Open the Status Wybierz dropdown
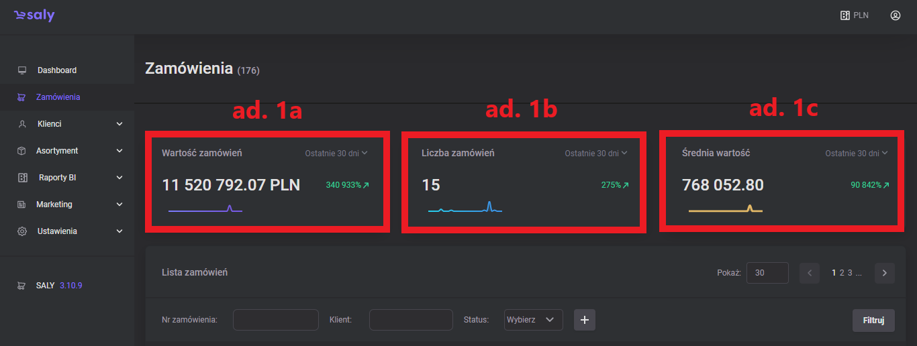The width and height of the screenshot is (917, 346). click(x=533, y=320)
